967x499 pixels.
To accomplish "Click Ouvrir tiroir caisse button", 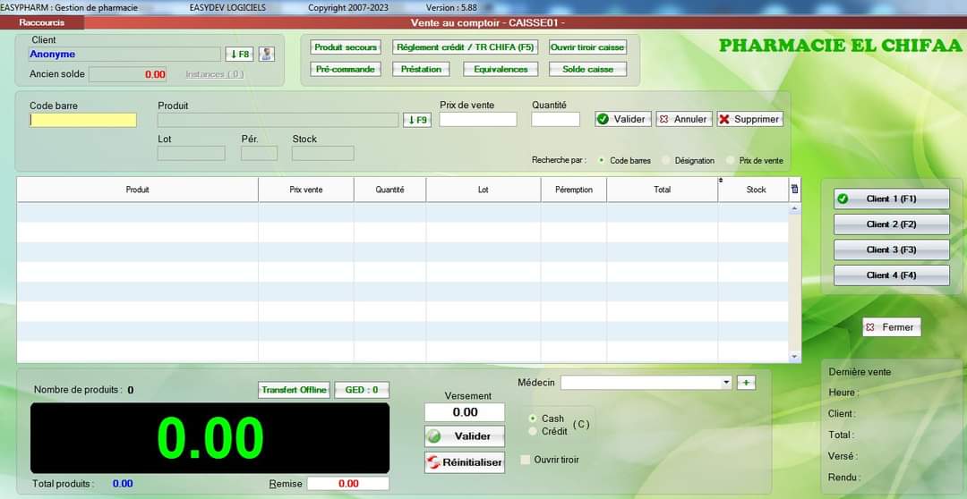I will [x=587, y=47].
